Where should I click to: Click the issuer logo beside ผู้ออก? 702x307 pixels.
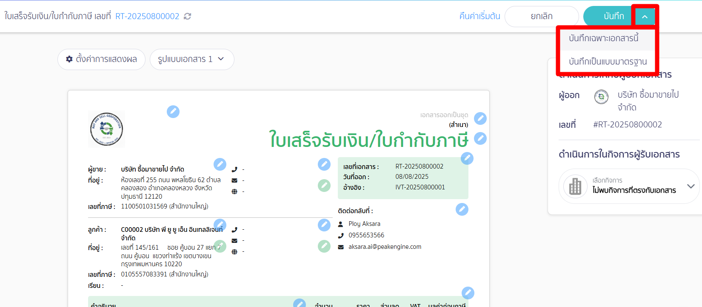601,97
